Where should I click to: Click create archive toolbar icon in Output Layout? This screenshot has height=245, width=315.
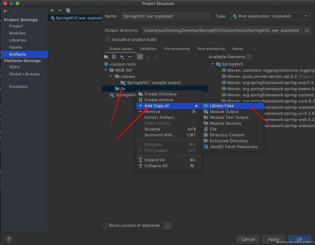(114, 57)
